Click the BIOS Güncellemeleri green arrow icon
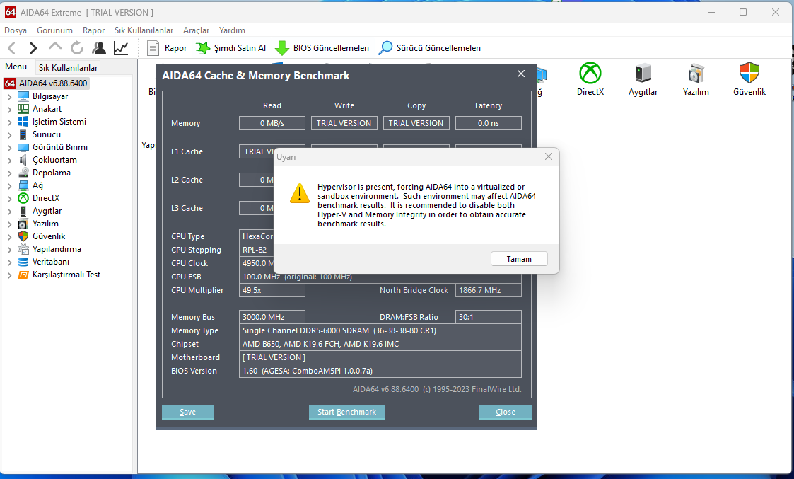The image size is (794, 479). coord(282,48)
